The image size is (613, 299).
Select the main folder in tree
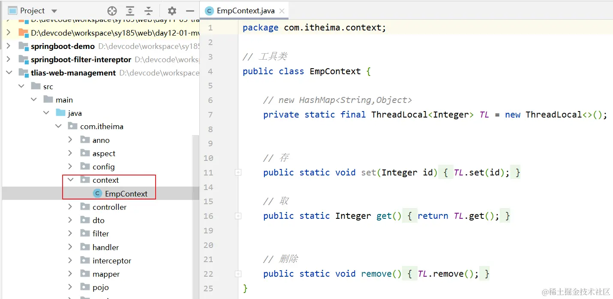coord(64,100)
